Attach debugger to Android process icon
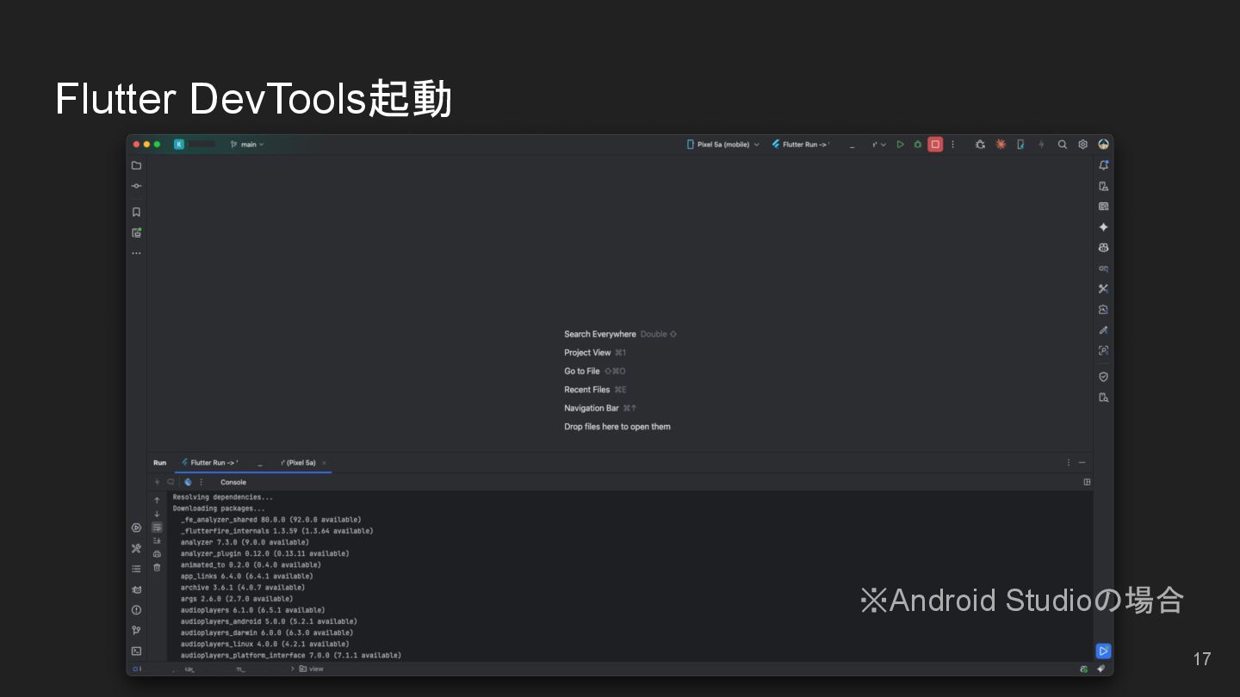 [x=980, y=145]
